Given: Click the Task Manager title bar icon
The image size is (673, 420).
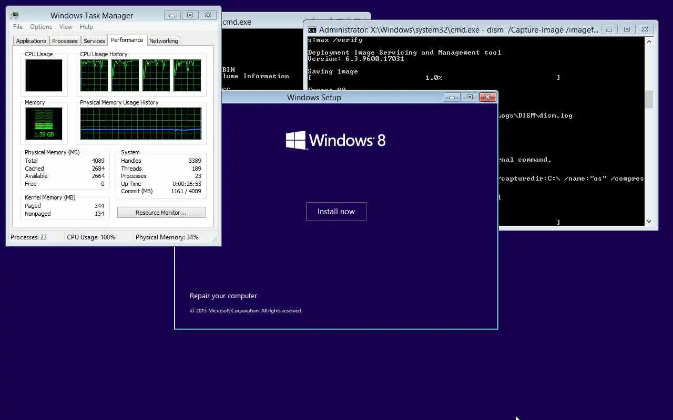Looking at the screenshot, I should tap(15, 15).
